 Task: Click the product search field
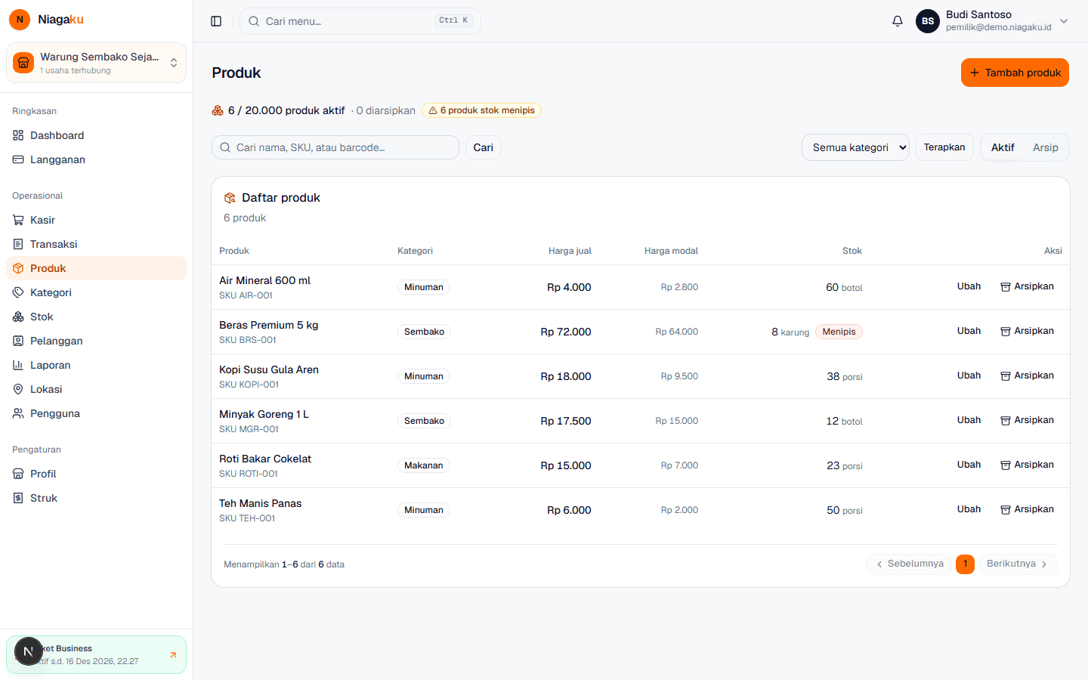tap(335, 147)
